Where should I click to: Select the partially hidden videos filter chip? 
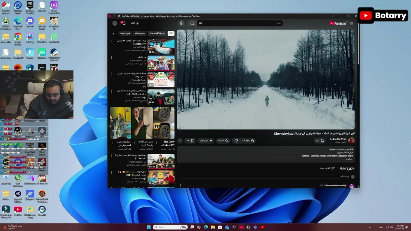pyautogui.click(x=125, y=33)
